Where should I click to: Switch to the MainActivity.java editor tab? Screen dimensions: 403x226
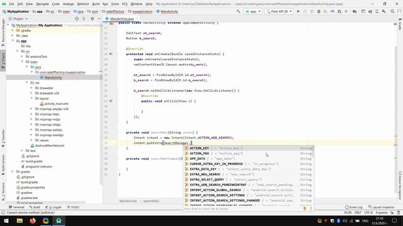(x=122, y=19)
